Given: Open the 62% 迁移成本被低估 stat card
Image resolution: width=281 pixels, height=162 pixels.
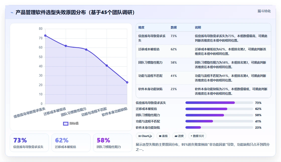Looking at the screenshot, I should (x=71, y=143).
